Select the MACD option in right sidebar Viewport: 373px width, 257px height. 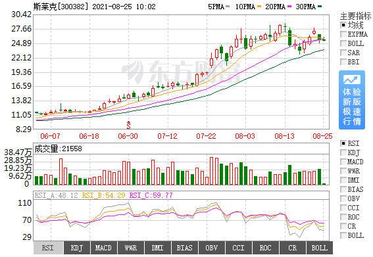click(343, 162)
